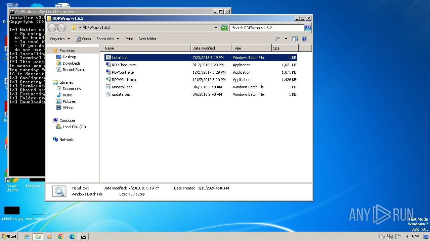Expand view options dropdown arrow

pos(286,39)
